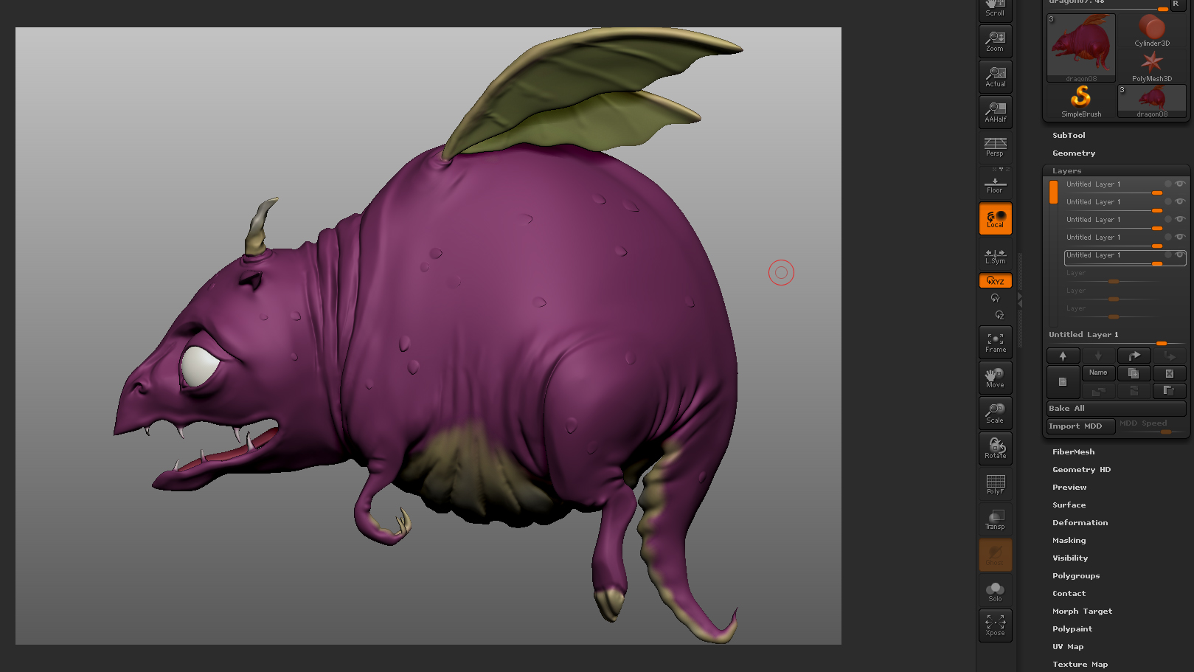Expand the Deformation section

point(1080,523)
